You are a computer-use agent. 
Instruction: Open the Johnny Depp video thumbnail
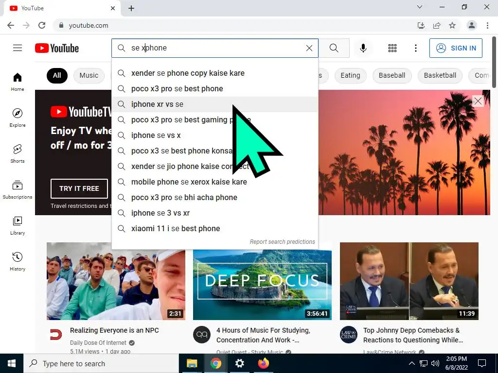(x=409, y=281)
